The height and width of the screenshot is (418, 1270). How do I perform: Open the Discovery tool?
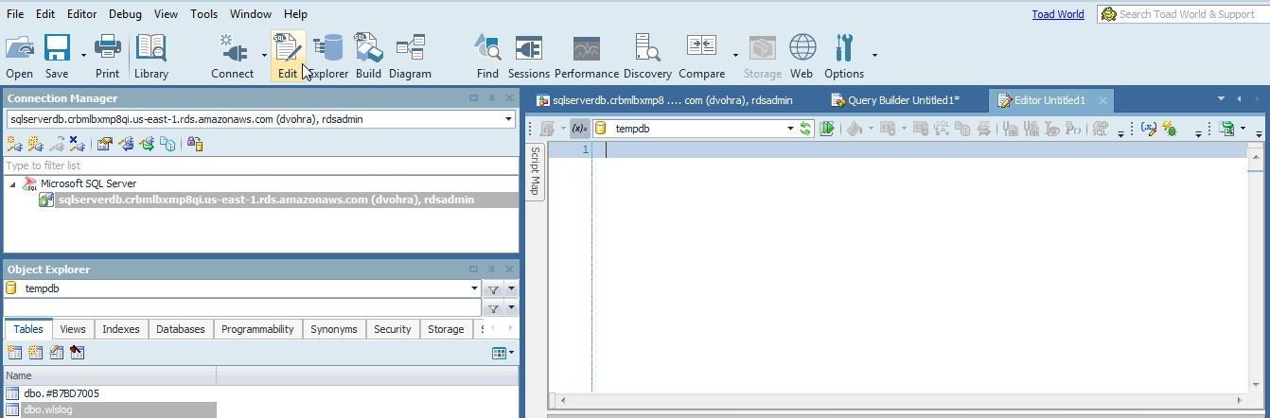(647, 56)
